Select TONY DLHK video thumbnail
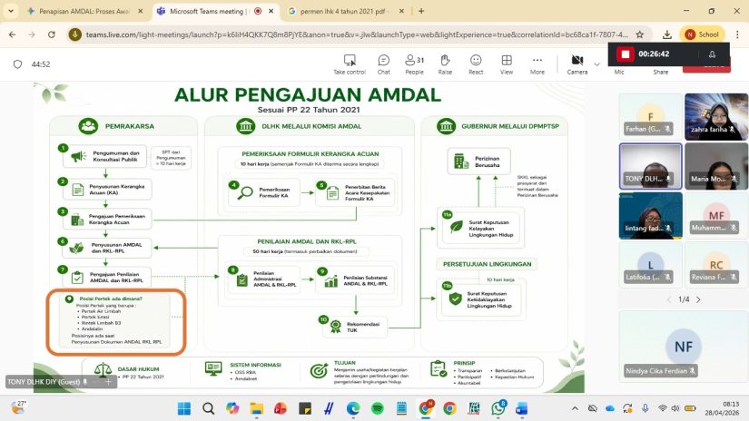This screenshot has height=421, width=749. pos(650,166)
